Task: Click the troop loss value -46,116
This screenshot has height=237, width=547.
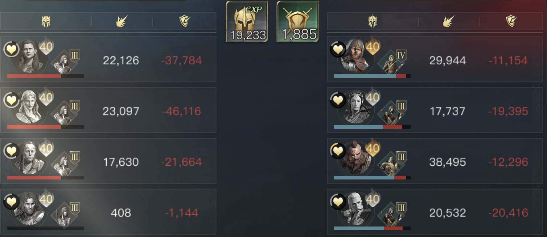Action: click(x=182, y=111)
